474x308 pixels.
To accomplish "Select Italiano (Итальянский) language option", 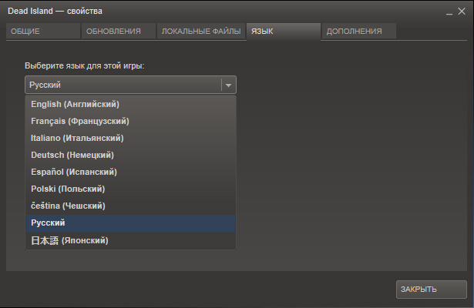I will point(130,138).
